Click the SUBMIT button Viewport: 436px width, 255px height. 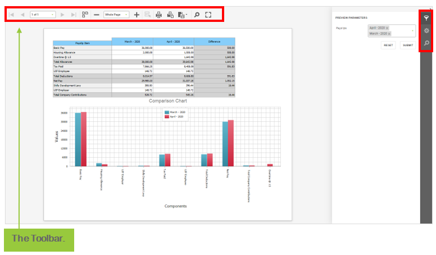click(x=408, y=45)
